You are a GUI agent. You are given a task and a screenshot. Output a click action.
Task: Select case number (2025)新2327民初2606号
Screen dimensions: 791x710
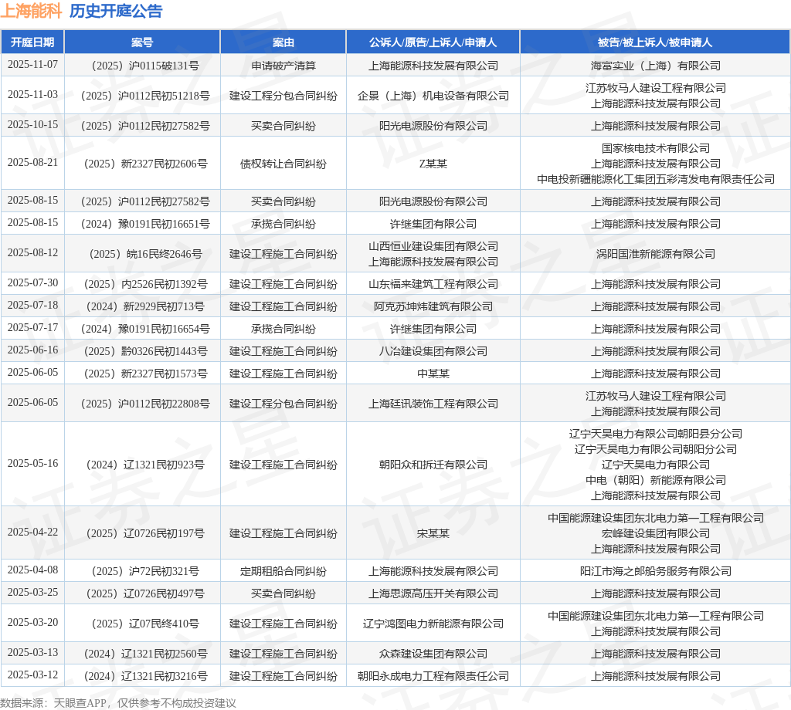point(142,164)
